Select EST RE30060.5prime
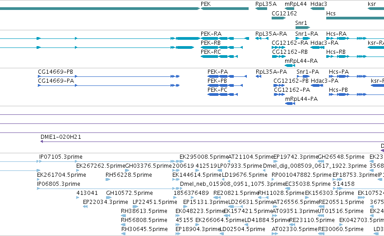384x236 pixels. coord(341,229)
